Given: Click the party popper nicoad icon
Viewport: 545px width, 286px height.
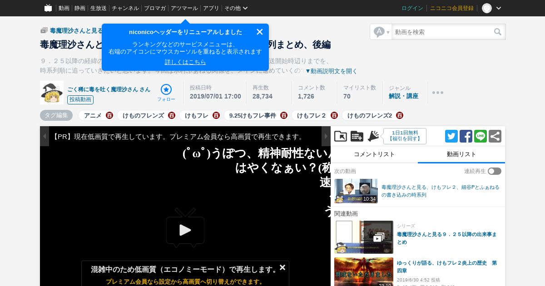Looking at the screenshot, I should pyautogui.click(x=373, y=136).
